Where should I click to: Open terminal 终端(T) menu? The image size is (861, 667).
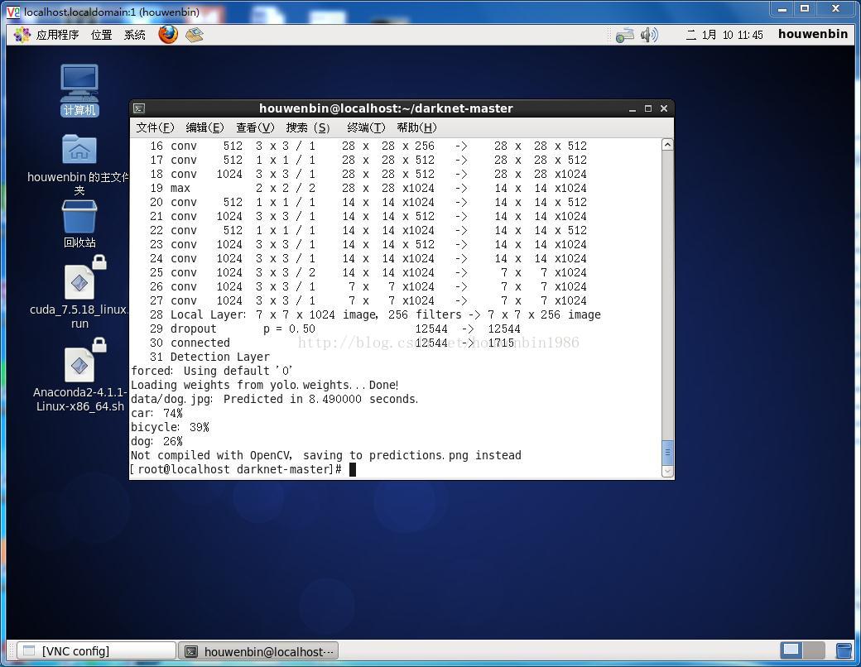366,127
